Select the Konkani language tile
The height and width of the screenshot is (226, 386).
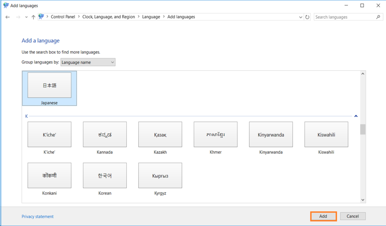49,179
